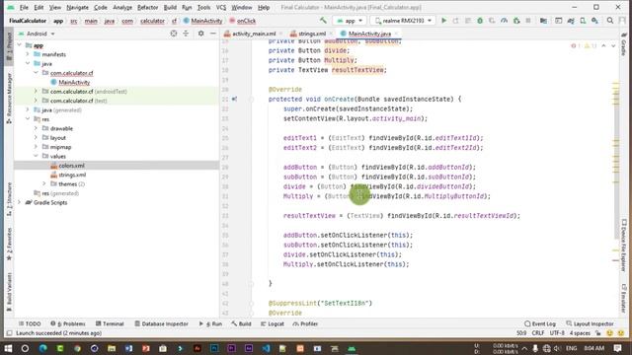Collapse the java folder
Screen dimensions: 632x355
[28, 63]
